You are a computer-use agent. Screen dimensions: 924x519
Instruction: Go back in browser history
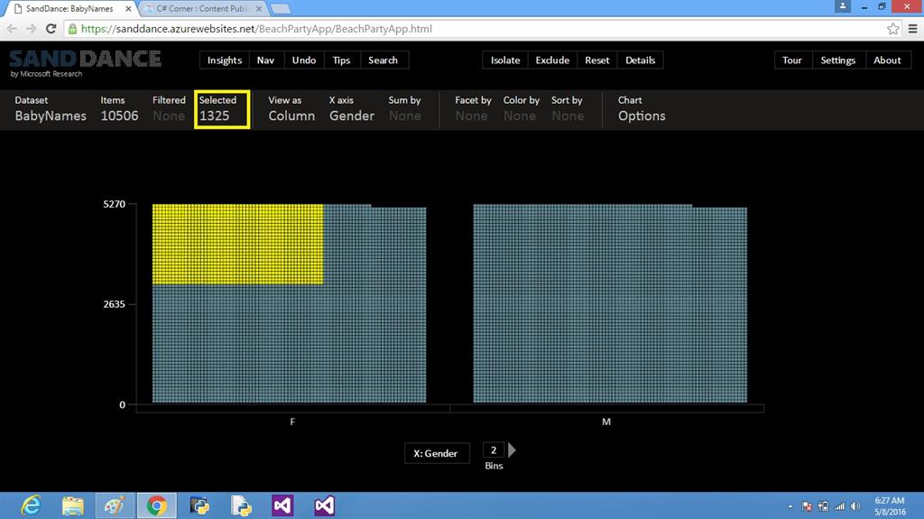coord(13,29)
